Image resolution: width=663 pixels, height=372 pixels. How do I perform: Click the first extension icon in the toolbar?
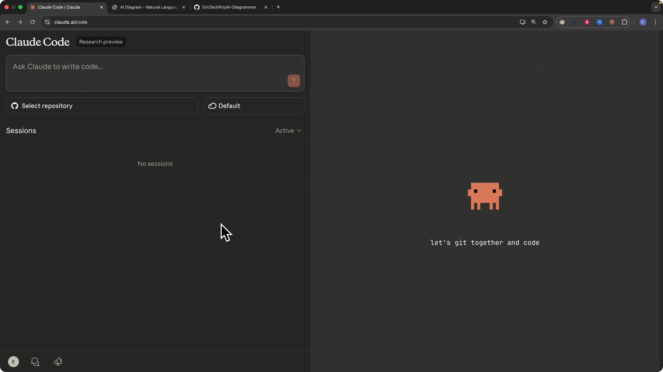[x=562, y=22]
